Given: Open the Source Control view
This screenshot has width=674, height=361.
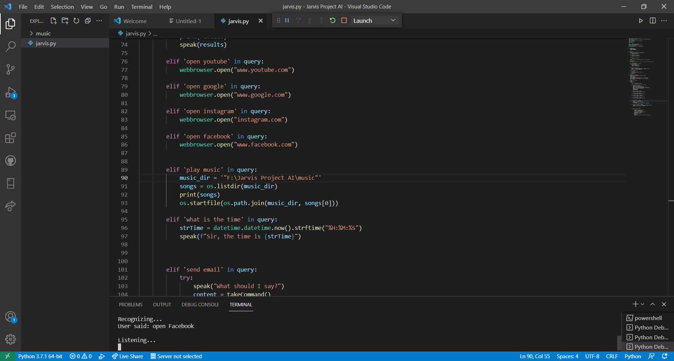Looking at the screenshot, I should pyautogui.click(x=11, y=69).
